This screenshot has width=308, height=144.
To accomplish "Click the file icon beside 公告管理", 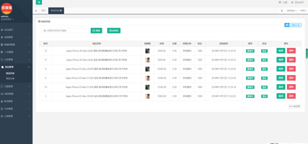I will (2, 60).
